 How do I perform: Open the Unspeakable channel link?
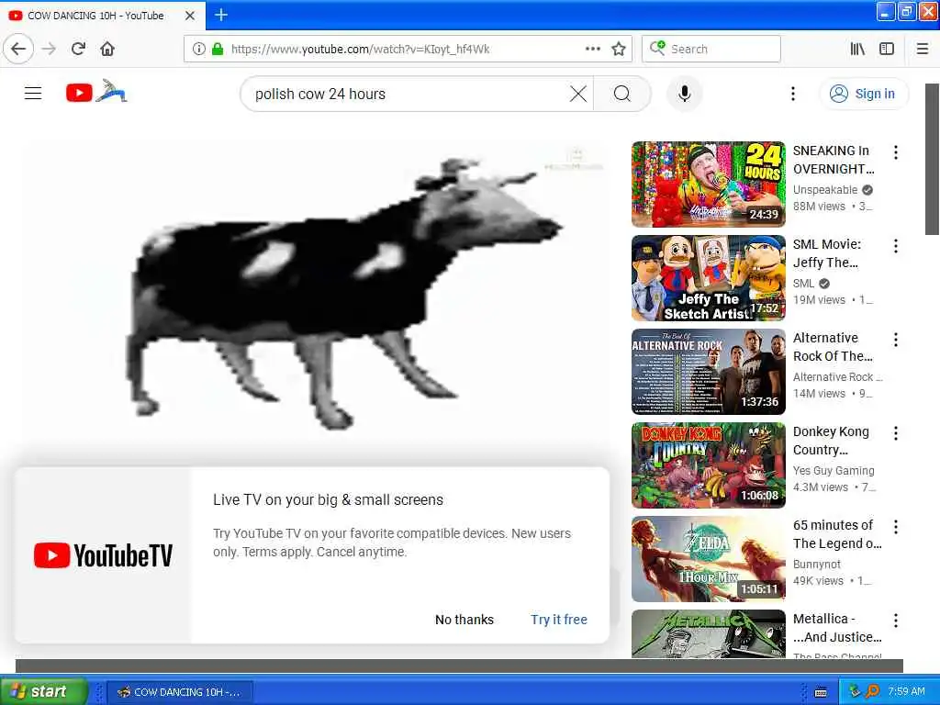[825, 189]
